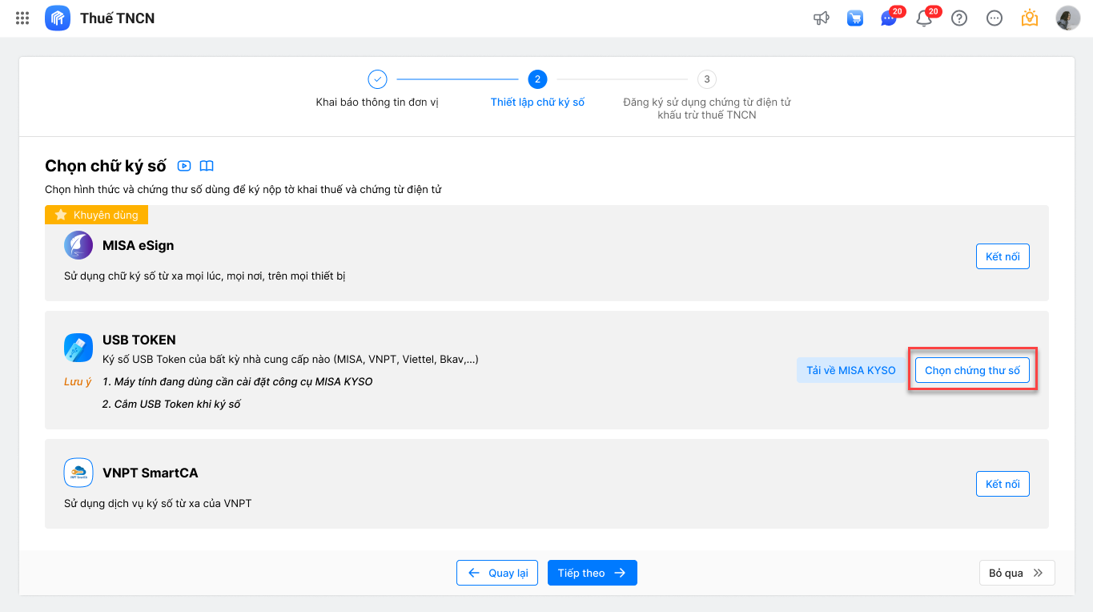The width and height of the screenshot is (1093, 612).
Task: Play the video guide for Chọn chữ ký số
Action: point(184,166)
